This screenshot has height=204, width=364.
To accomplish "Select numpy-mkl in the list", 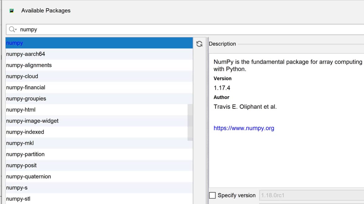I will pyautogui.click(x=99, y=143).
